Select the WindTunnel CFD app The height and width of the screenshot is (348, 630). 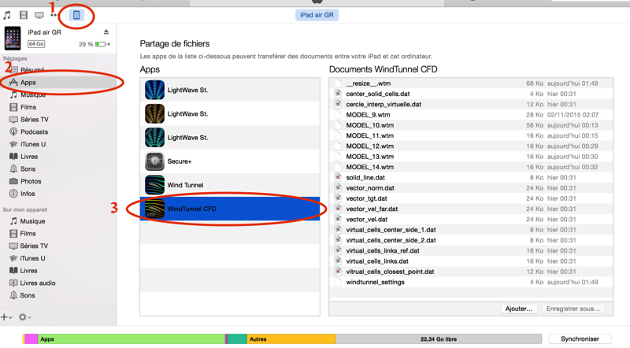230,209
